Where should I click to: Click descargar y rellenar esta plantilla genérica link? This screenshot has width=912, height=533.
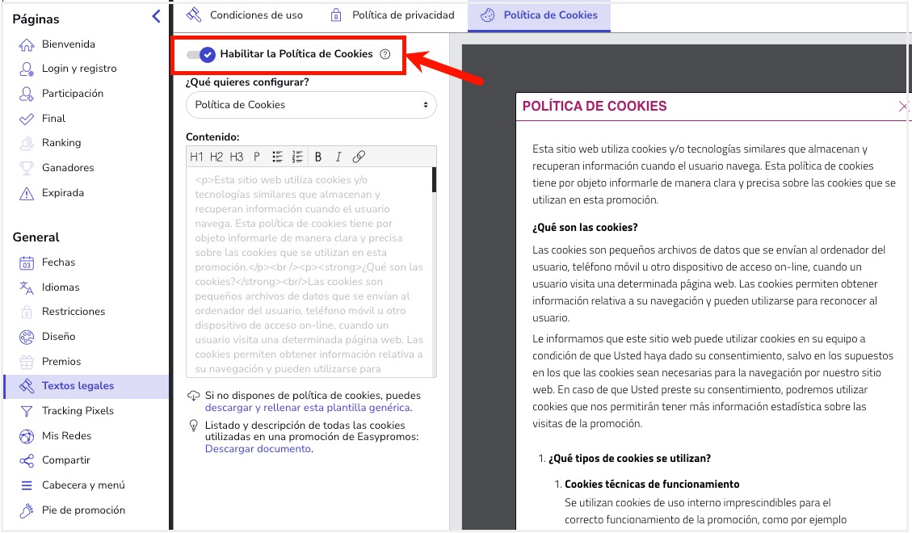click(x=308, y=408)
